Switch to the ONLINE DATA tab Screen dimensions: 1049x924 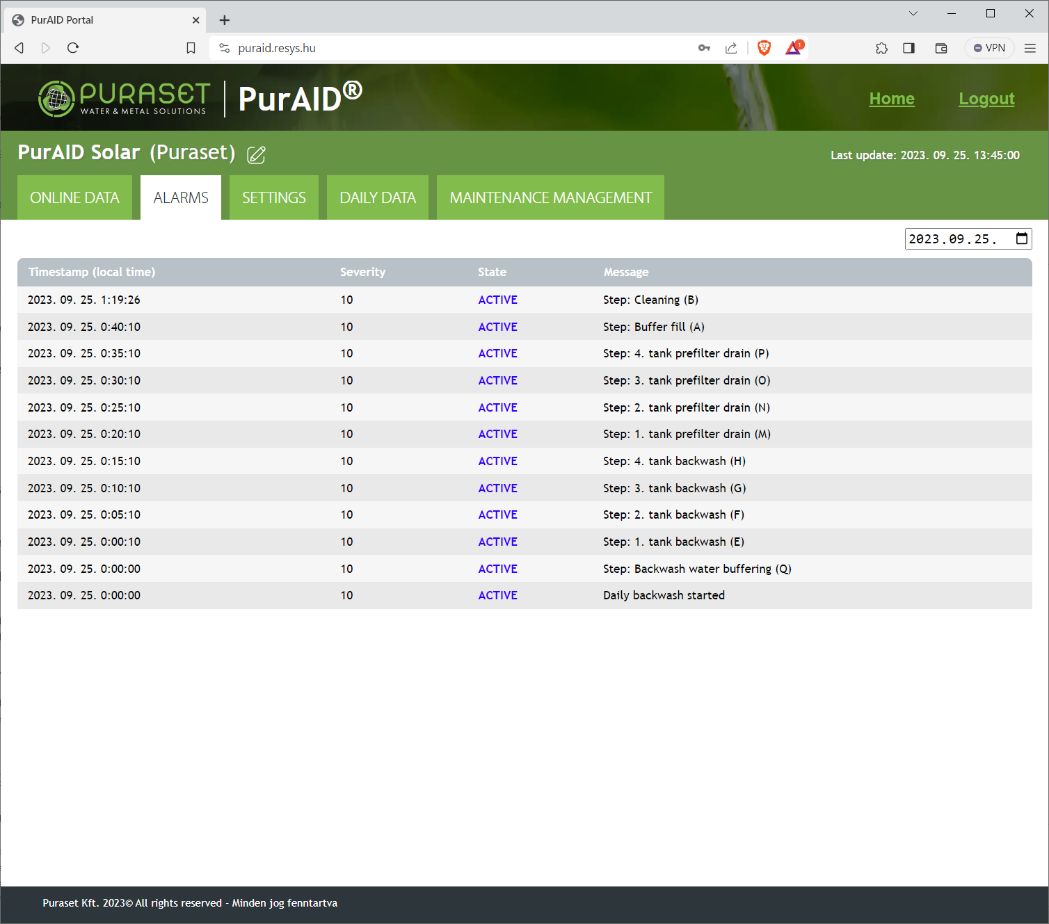(x=74, y=197)
